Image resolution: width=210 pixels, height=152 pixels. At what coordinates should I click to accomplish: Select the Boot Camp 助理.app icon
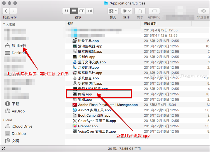(x=75, y=115)
